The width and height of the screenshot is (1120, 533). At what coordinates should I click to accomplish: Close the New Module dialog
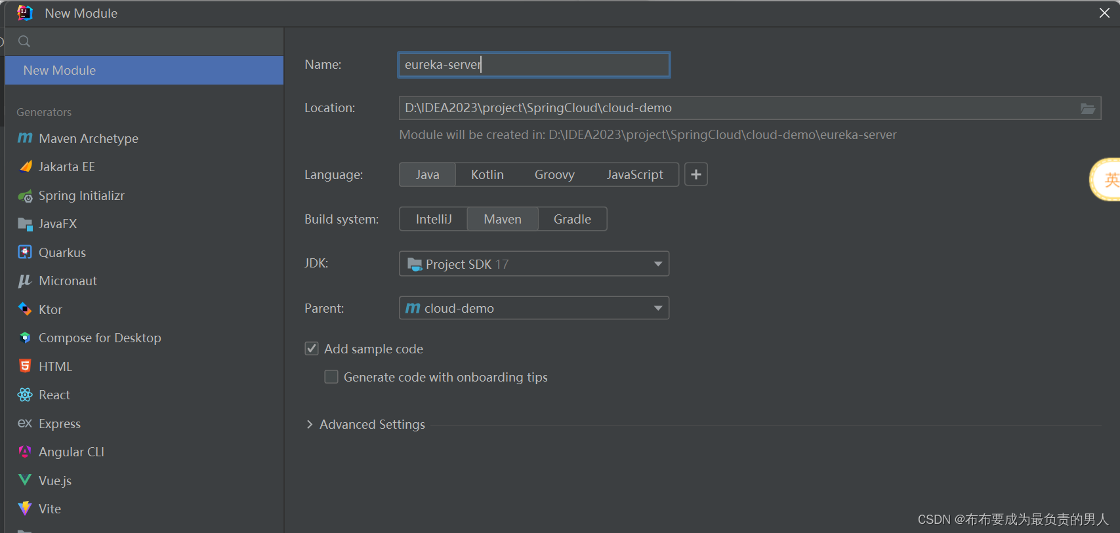coord(1104,13)
